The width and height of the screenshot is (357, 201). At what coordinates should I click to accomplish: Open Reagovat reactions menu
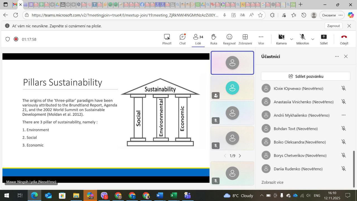point(229,39)
